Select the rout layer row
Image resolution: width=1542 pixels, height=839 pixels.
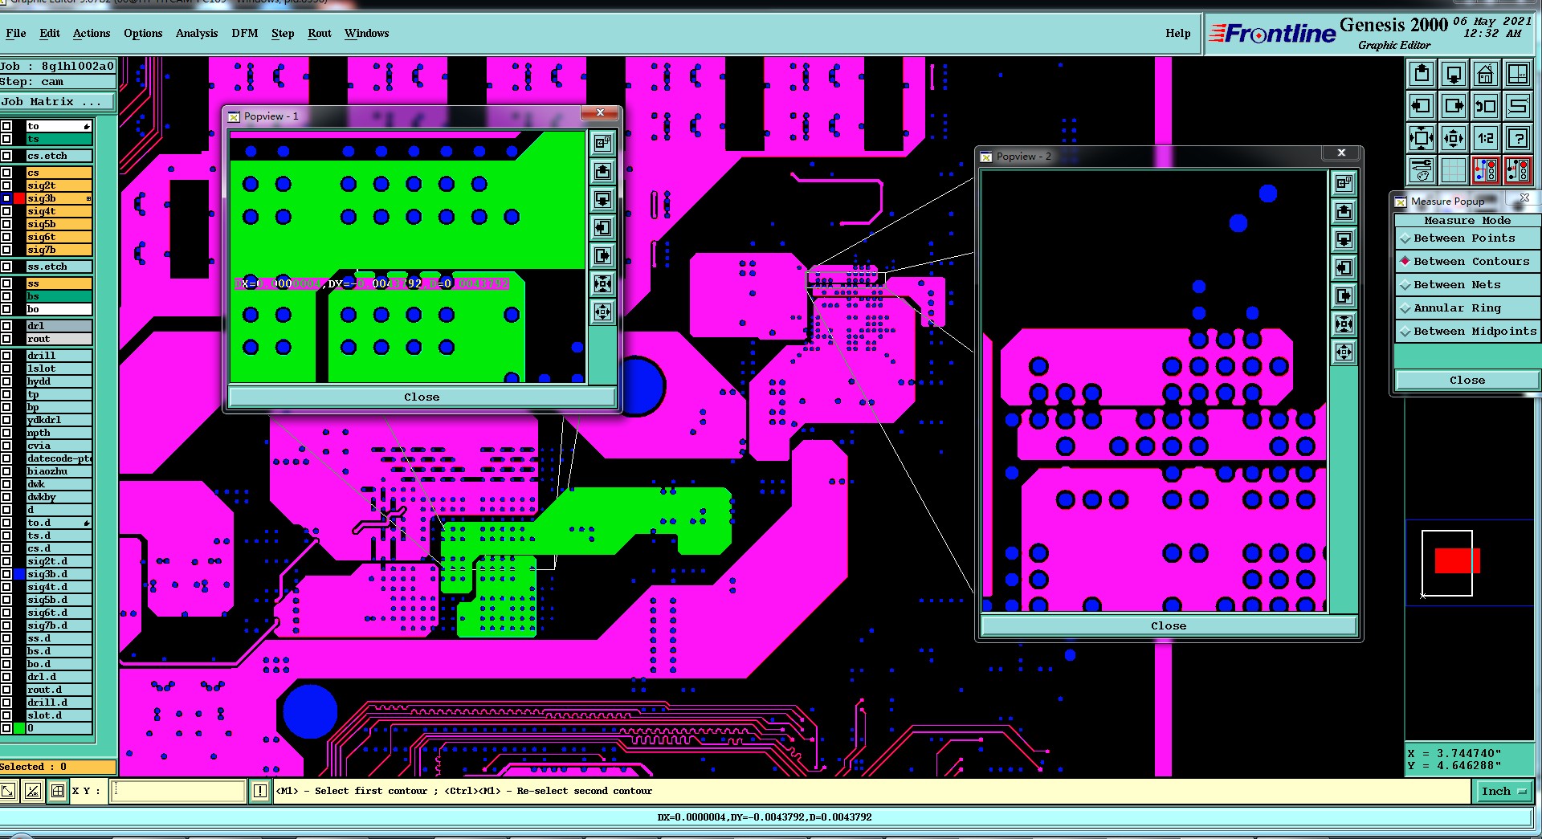(58, 339)
